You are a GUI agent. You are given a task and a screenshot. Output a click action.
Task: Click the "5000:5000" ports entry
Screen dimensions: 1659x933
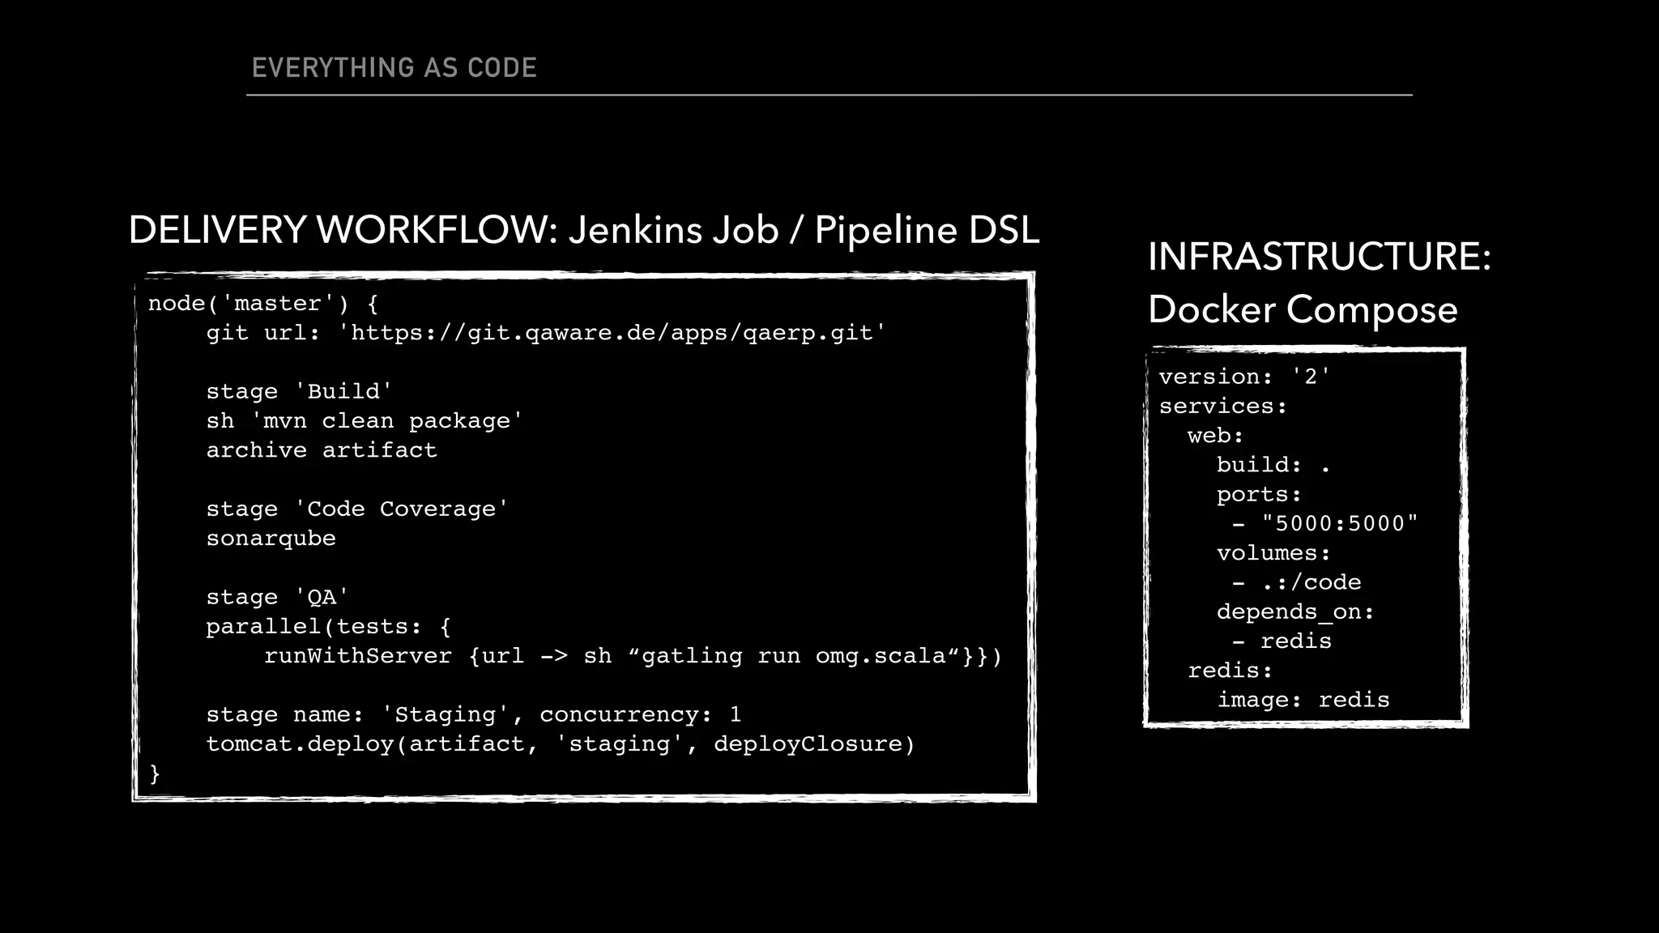pyautogui.click(x=1339, y=524)
